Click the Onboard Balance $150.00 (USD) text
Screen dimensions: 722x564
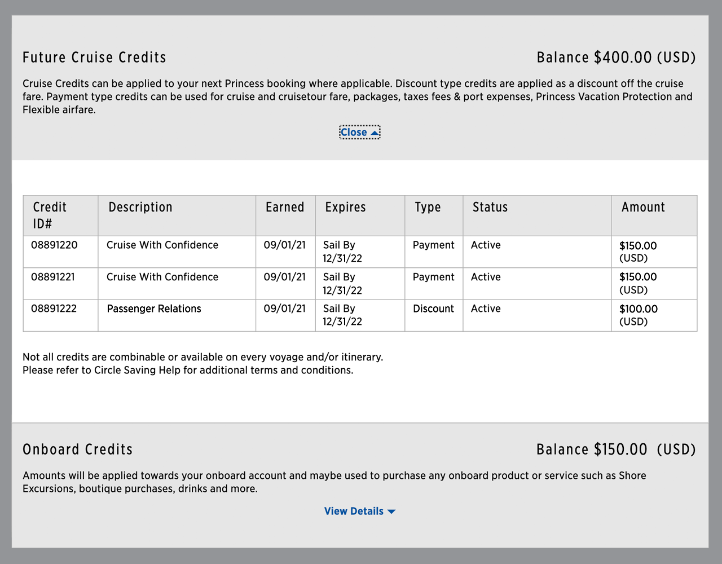point(616,450)
